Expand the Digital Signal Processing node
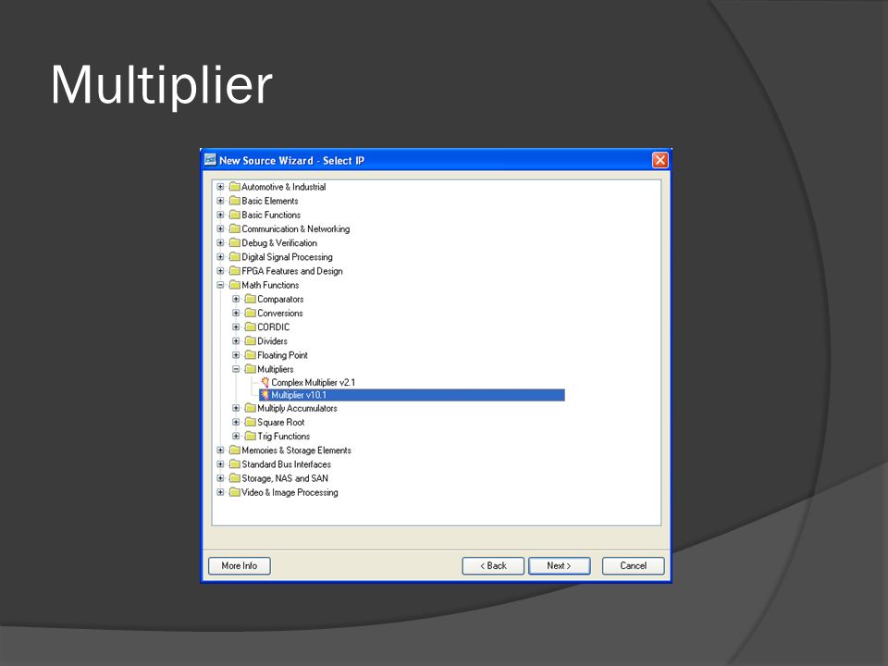Viewport: 888px width, 666px height. point(220,256)
